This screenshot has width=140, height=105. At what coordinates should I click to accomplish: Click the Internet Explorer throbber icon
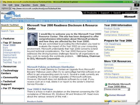click(x=137, y=5)
